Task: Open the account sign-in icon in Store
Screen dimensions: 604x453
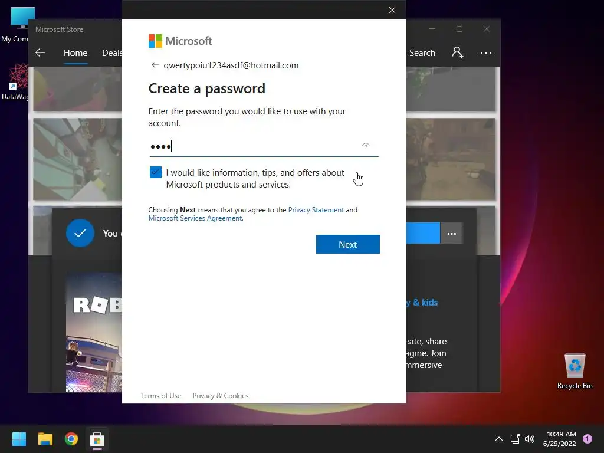Action: 458,52
